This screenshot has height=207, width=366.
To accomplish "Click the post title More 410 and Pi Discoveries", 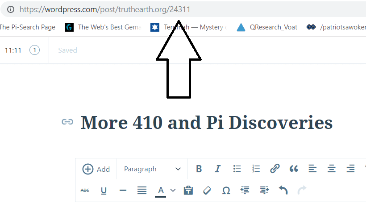I will [206, 122].
